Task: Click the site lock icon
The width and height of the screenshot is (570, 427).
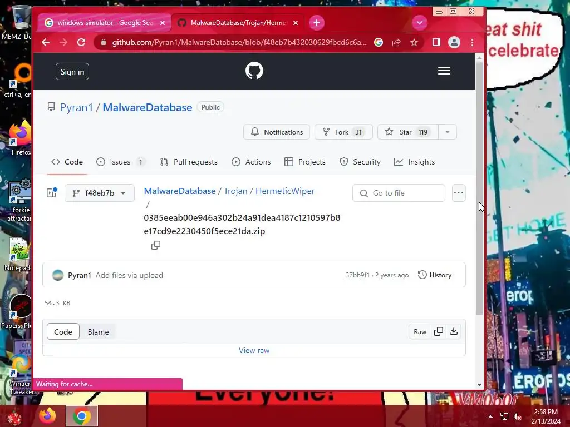Action: tap(104, 42)
